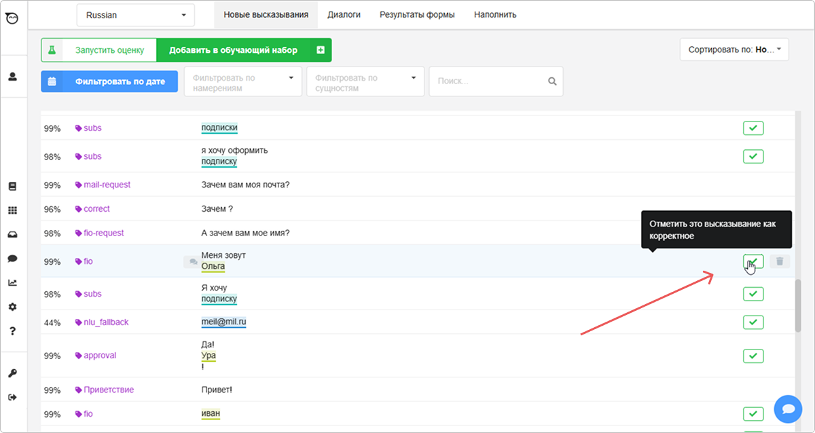The image size is (815, 433).
Task: Mark 'Да! Ура!' approval utterance as correct
Action: click(x=753, y=356)
